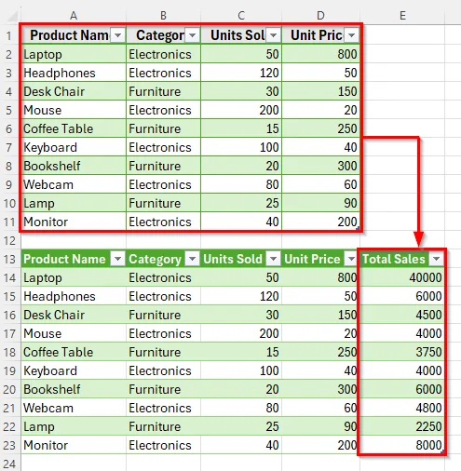
Task: Open the top table's Category filter dropdown
Action: click(192, 35)
